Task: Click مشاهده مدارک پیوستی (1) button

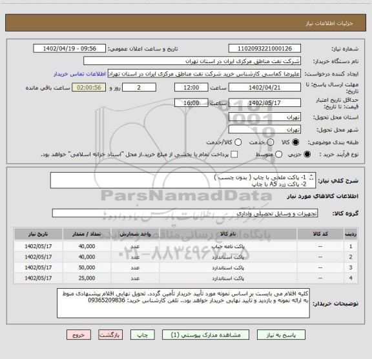Action: tap(205, 335)
